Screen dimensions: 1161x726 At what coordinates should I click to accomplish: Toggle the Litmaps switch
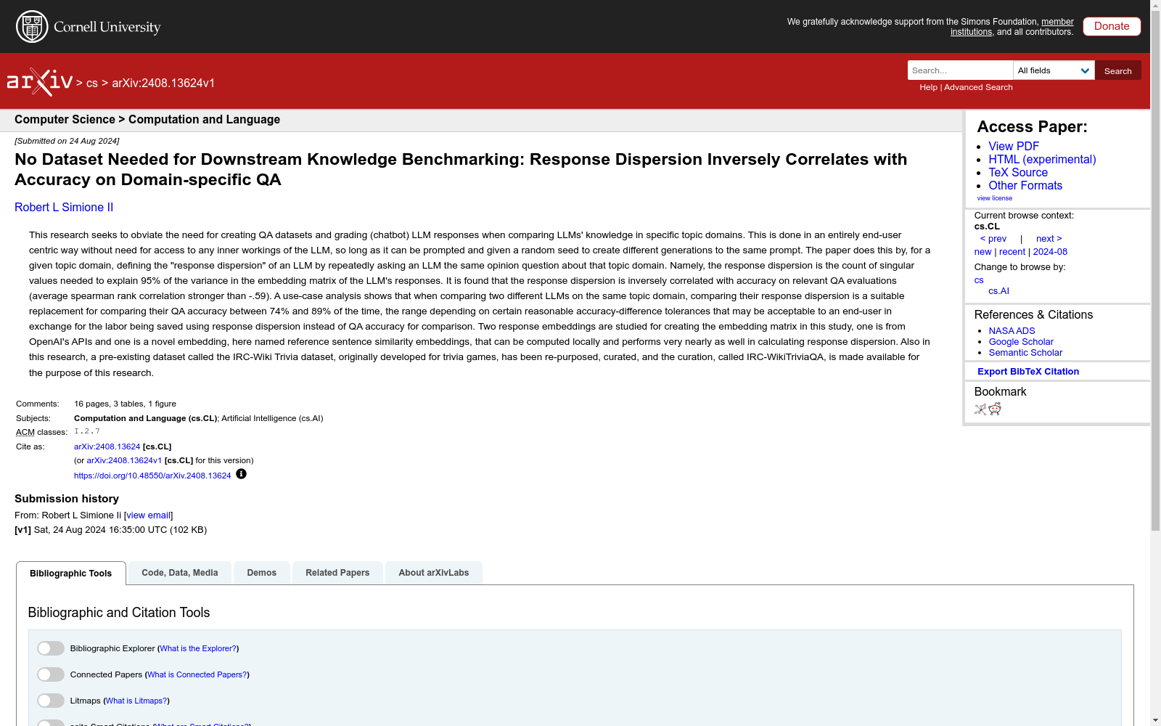point(51,701)
